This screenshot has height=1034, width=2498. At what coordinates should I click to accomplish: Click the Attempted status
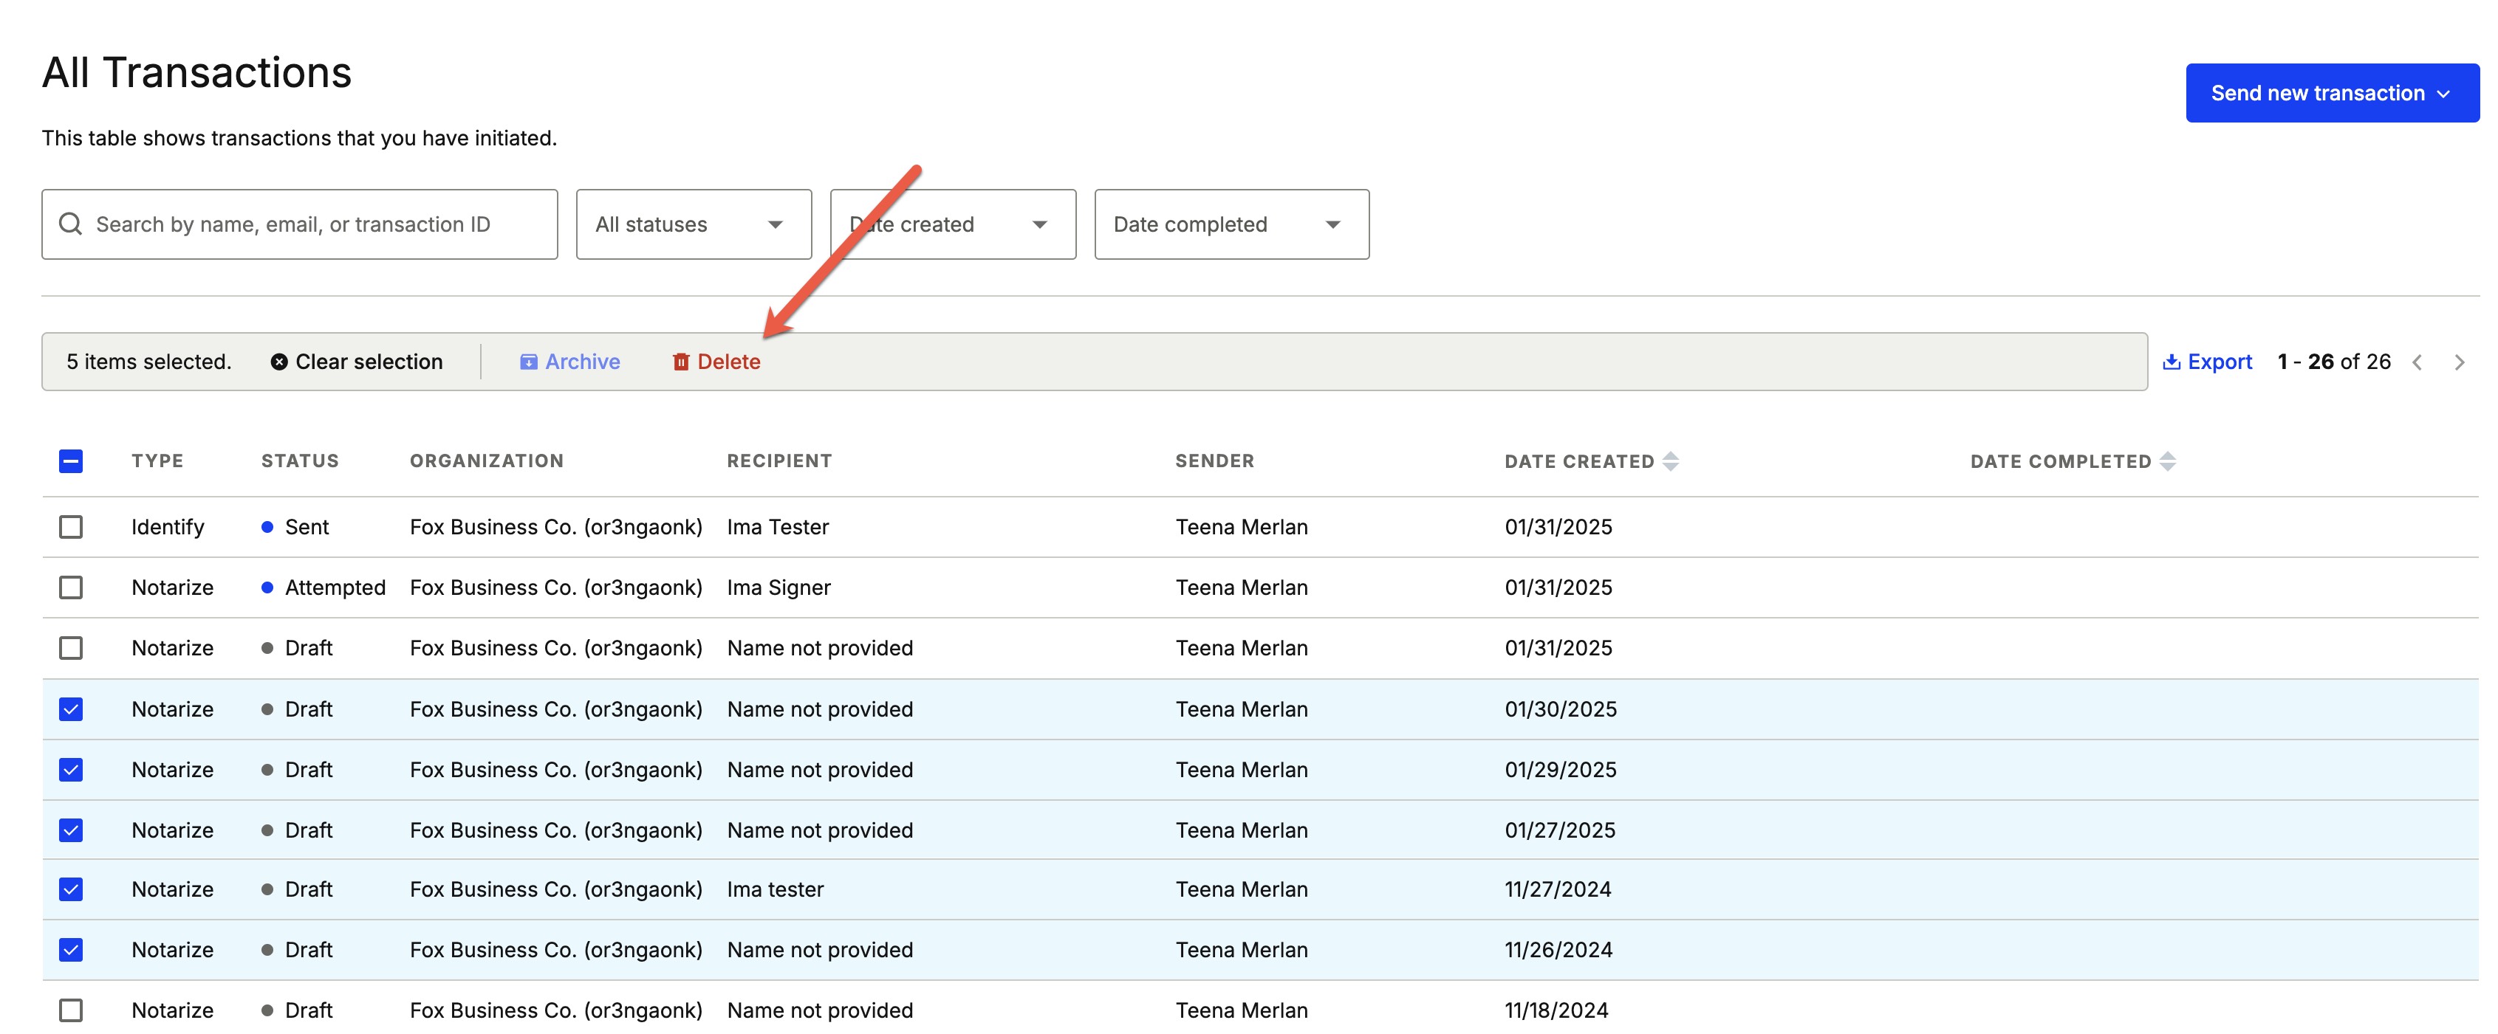[x=324, y=587]
